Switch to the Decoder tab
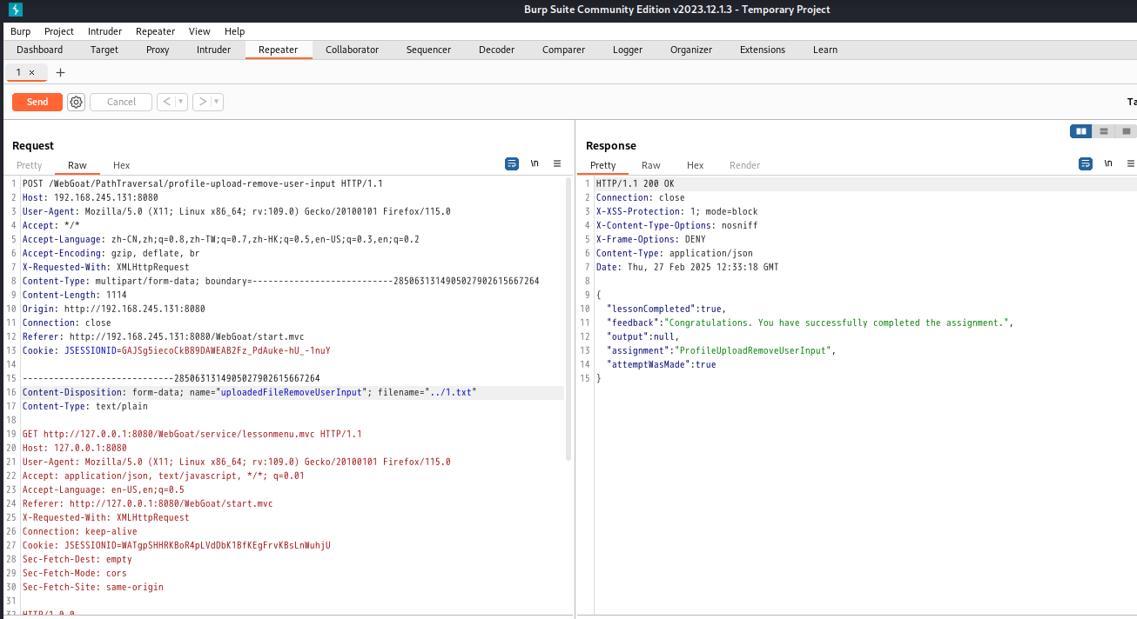 [x=497, y=50]
